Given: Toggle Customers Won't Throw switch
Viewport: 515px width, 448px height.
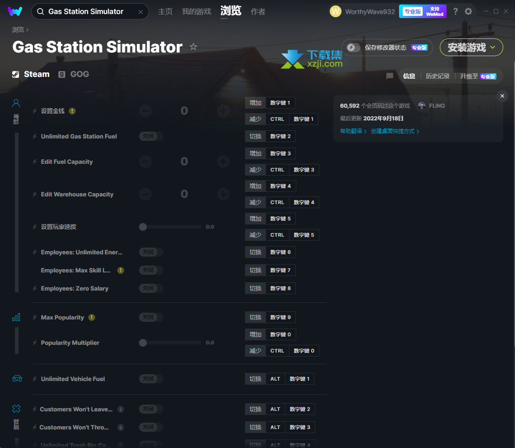Looking at the screenshot, I should click(x=151, y=427).
